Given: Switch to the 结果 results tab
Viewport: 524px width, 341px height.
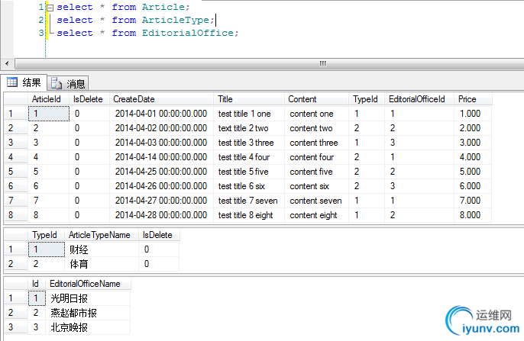Looking at the screenshot, I should pos(24,82).
